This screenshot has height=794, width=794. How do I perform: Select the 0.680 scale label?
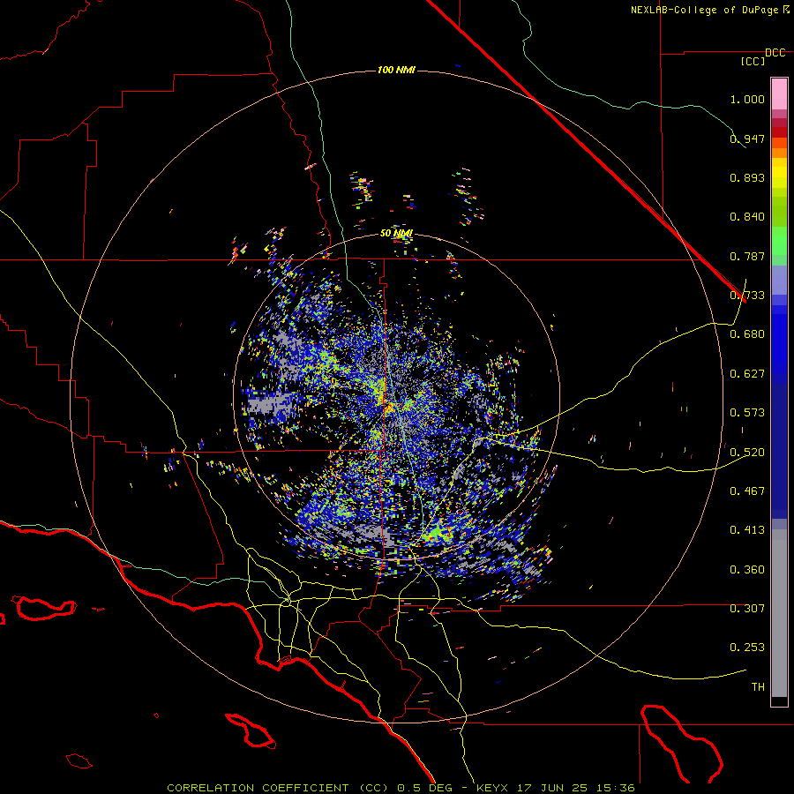click(747, 334)
